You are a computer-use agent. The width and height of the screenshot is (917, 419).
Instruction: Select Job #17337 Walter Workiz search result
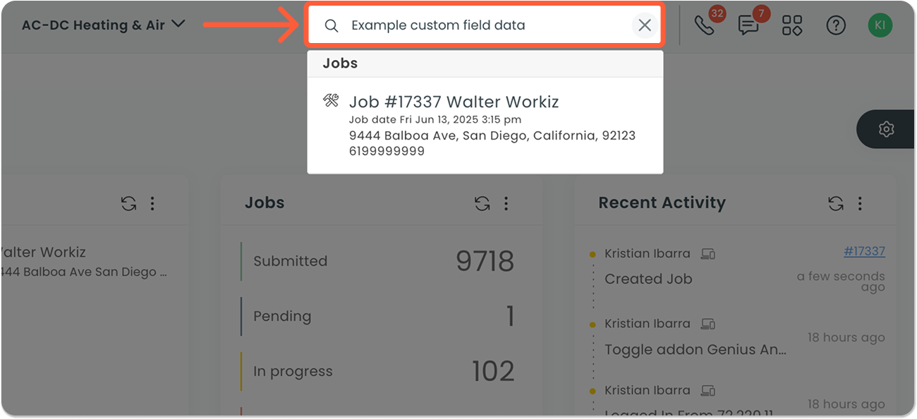coord(485,126)
